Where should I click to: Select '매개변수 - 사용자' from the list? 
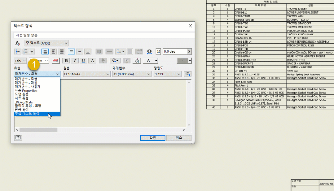click(x=37, y=87)
